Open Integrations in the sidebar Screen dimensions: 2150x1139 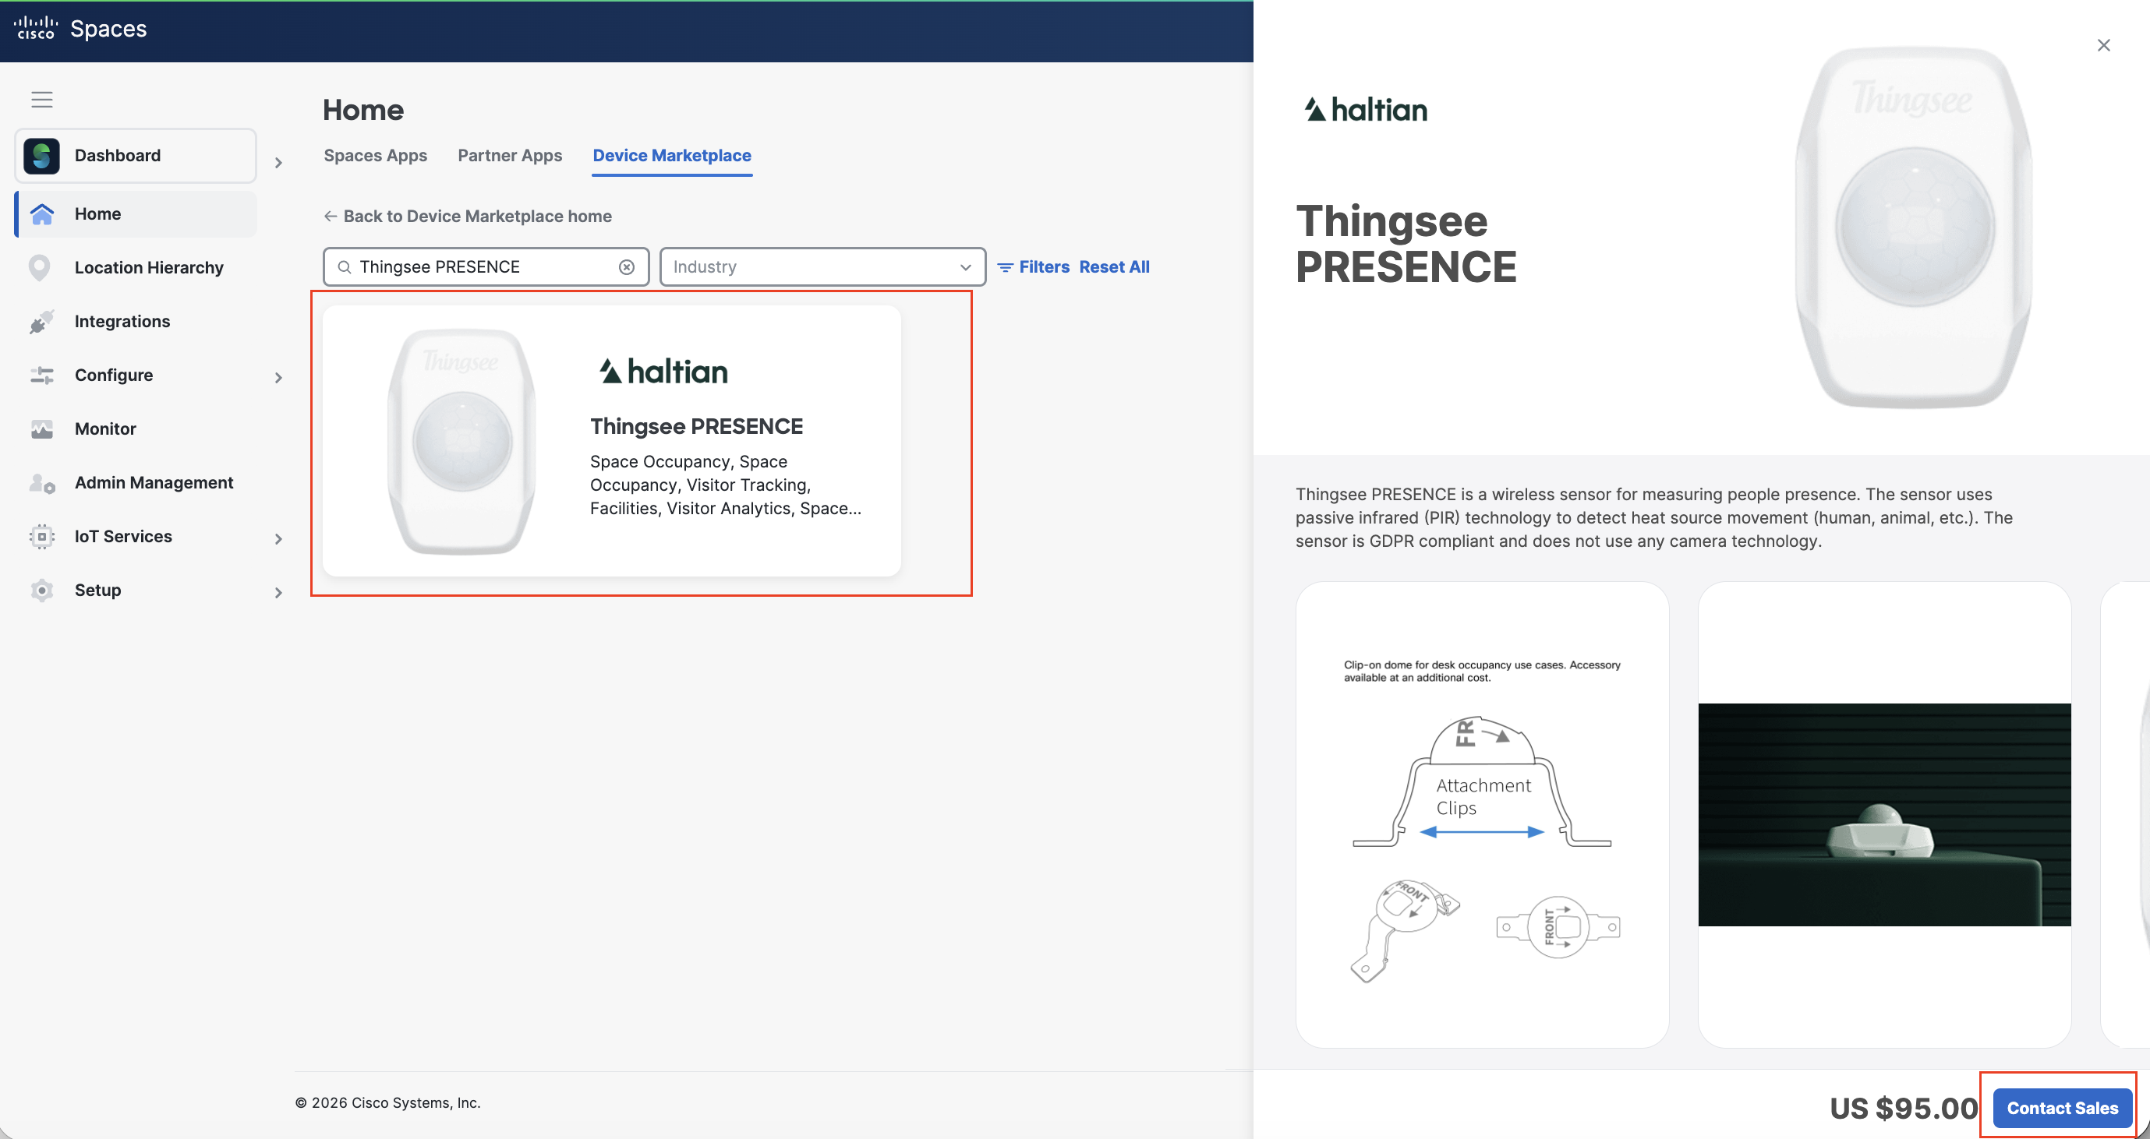[136, 322]
